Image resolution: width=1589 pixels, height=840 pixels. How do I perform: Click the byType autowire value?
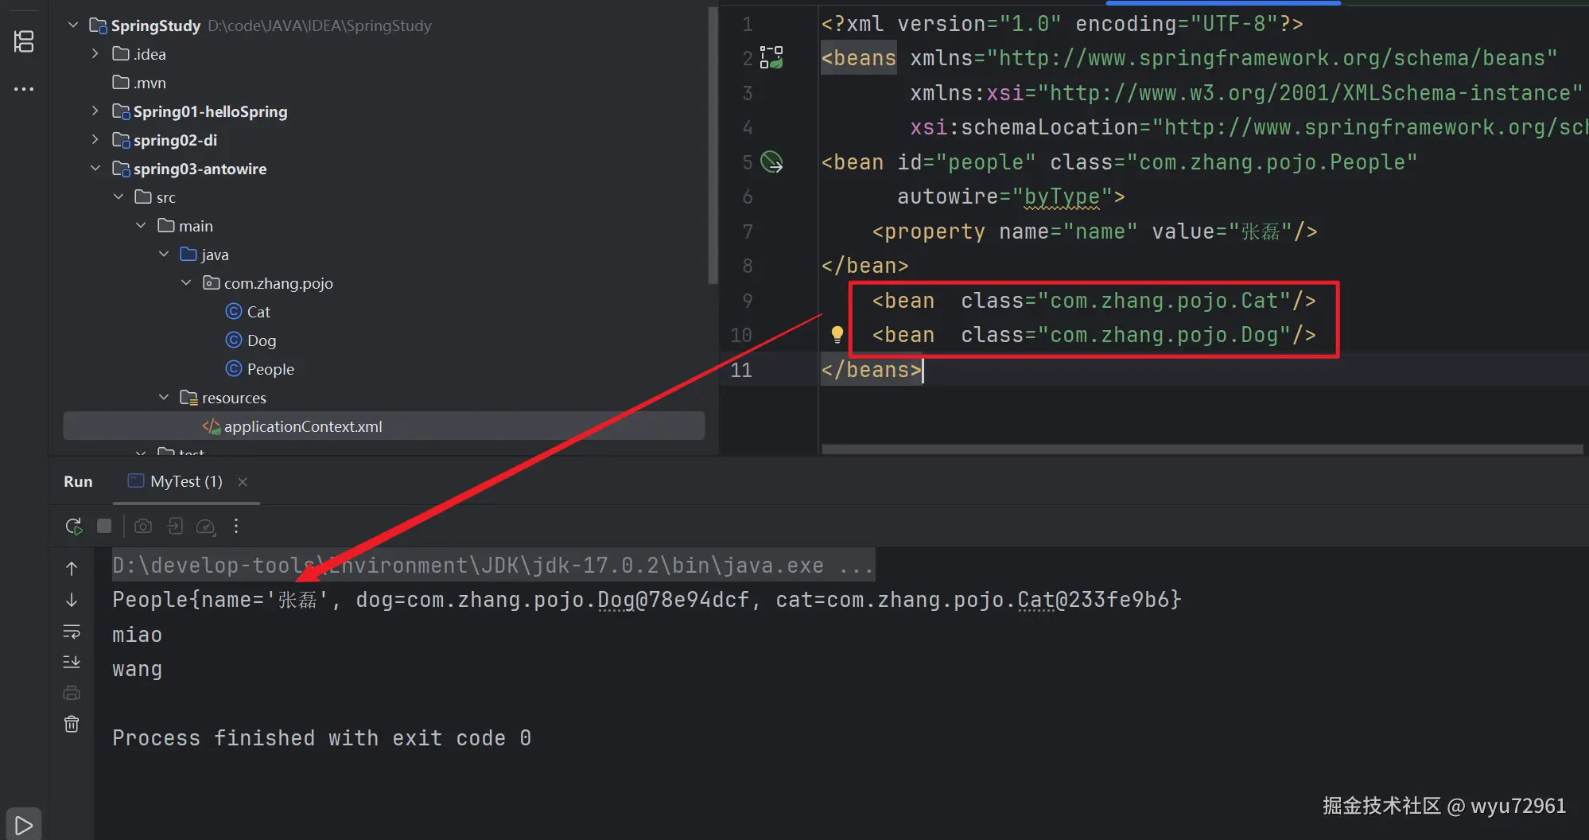point(1062,196)
